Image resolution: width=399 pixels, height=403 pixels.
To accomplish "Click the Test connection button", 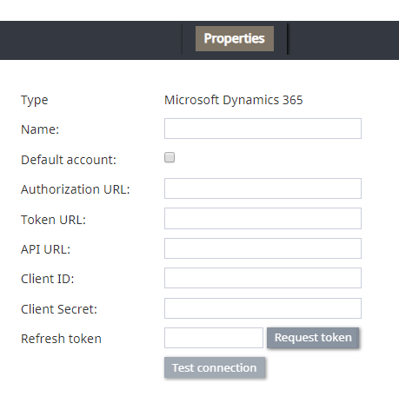I will click(x=215, y=367).
